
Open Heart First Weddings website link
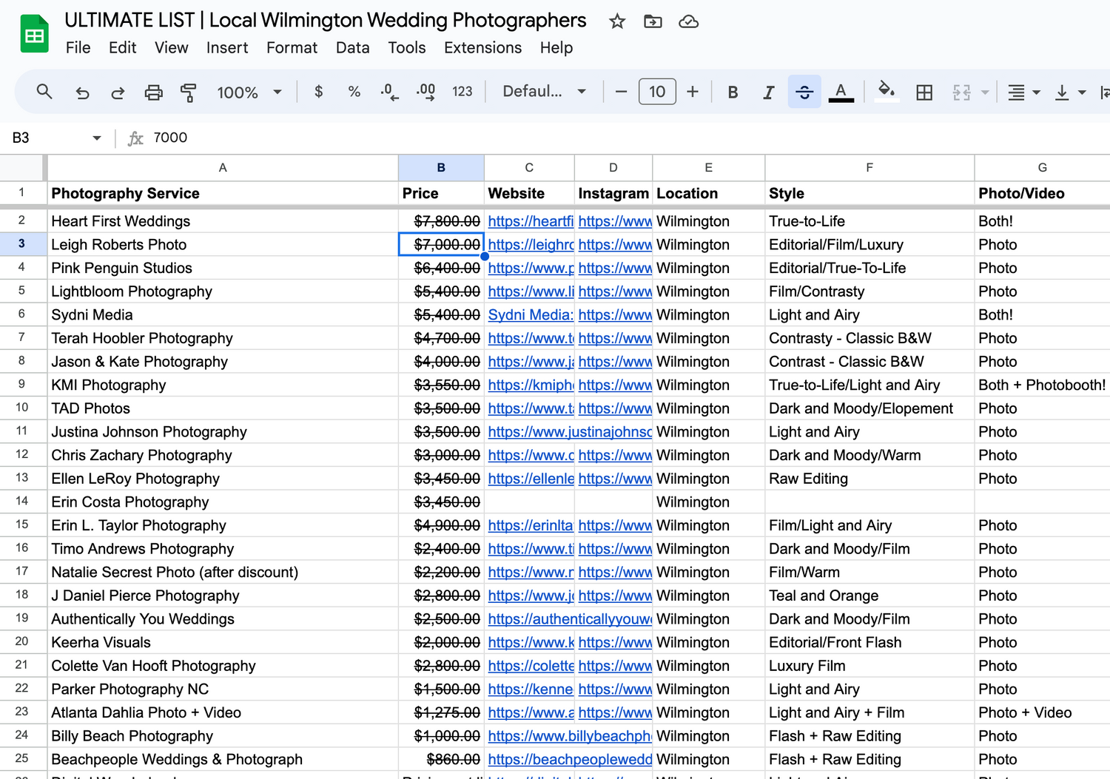point(531,221)
